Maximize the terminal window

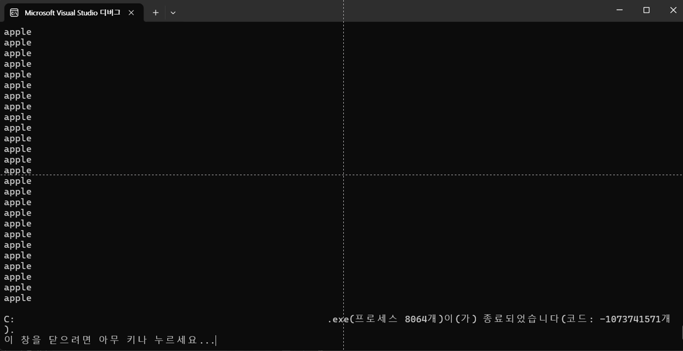(x=647, y=11)
